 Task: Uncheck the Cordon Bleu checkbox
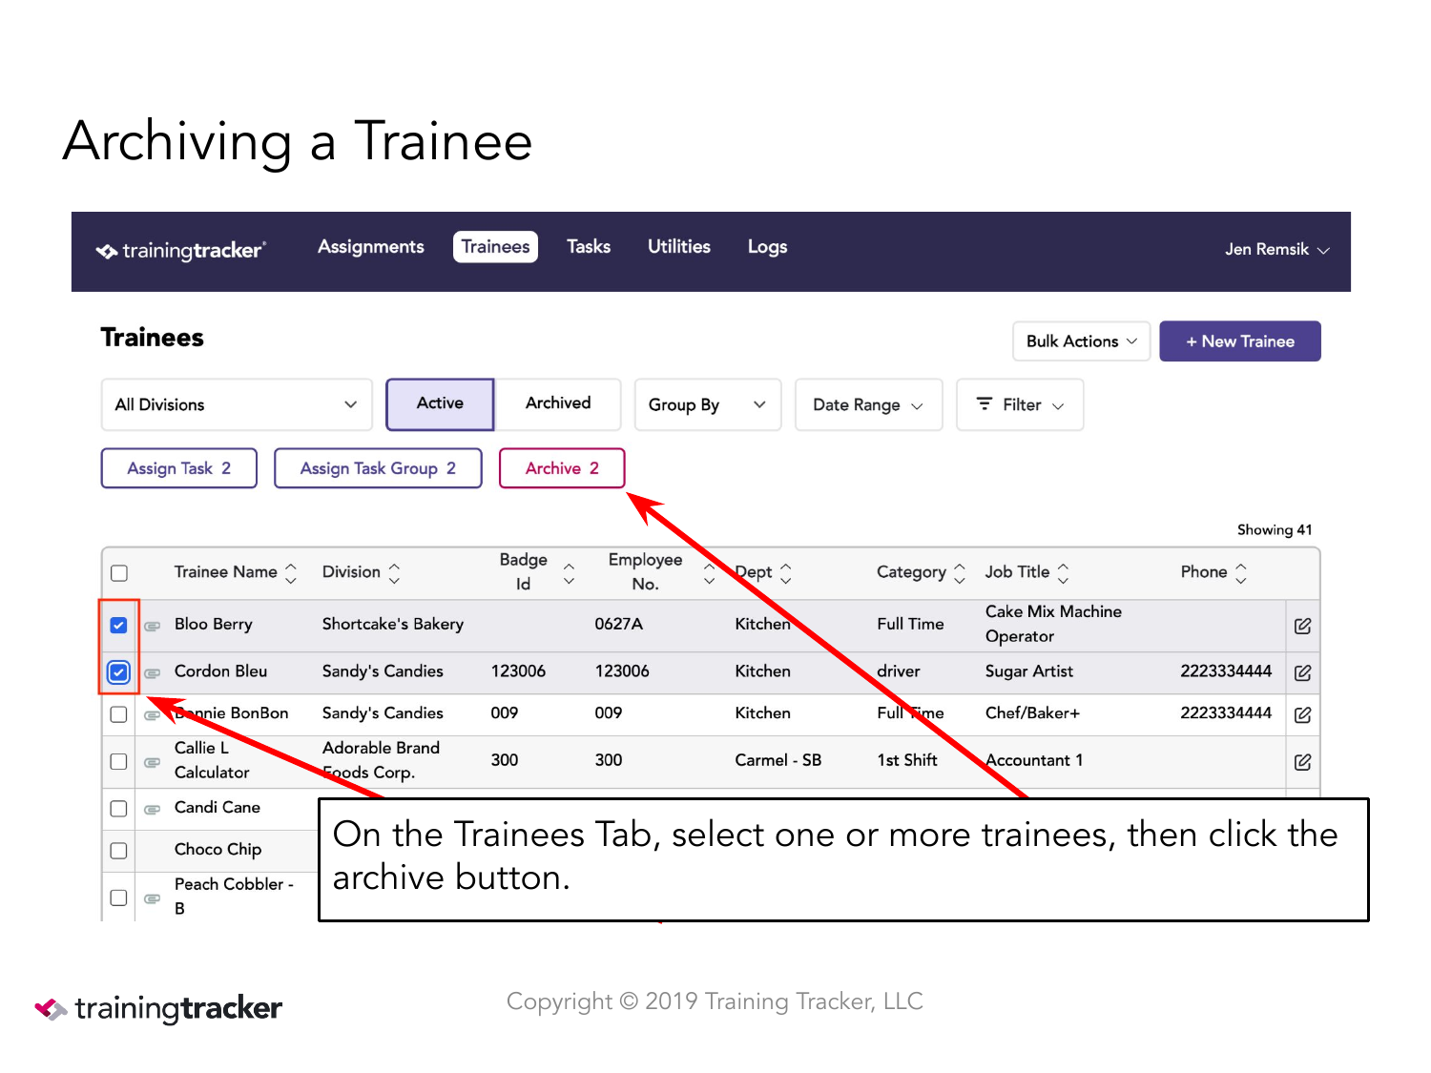(x=118, y=672)
